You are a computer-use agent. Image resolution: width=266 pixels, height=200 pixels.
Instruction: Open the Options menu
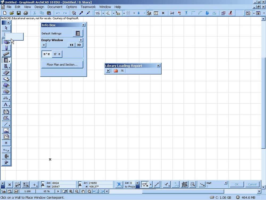coord(71,7)
